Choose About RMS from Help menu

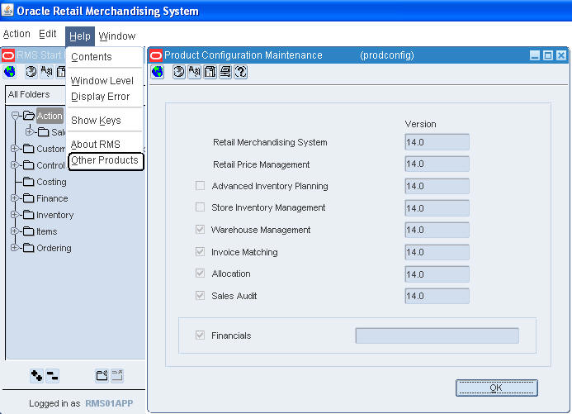[x=95, y=145]
